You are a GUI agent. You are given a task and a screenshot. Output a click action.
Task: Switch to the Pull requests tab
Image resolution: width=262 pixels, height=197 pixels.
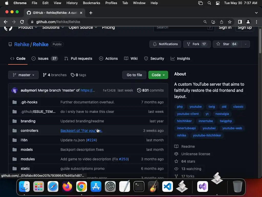tap(78, 58)
